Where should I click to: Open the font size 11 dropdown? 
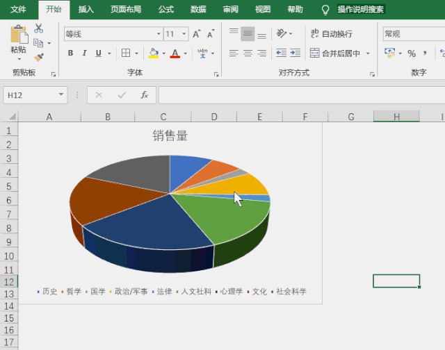pos(184,34)
